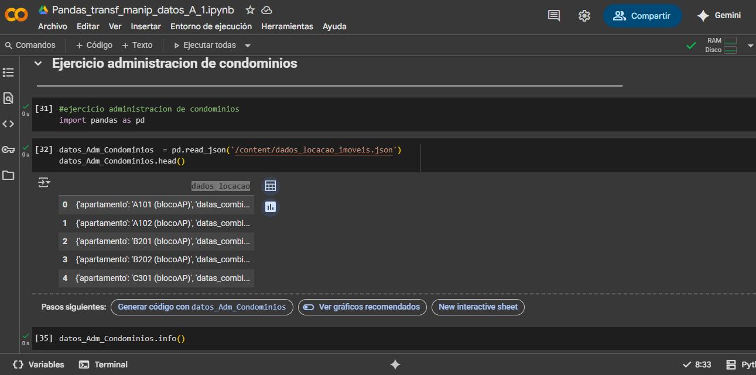This screenshot has width=756, height=375.
Task: Click the suggest charts icon beside the output
Action: click(x=271, y=207)
